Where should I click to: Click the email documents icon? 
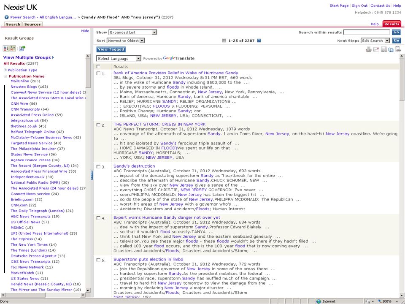[x=376, y=49]
